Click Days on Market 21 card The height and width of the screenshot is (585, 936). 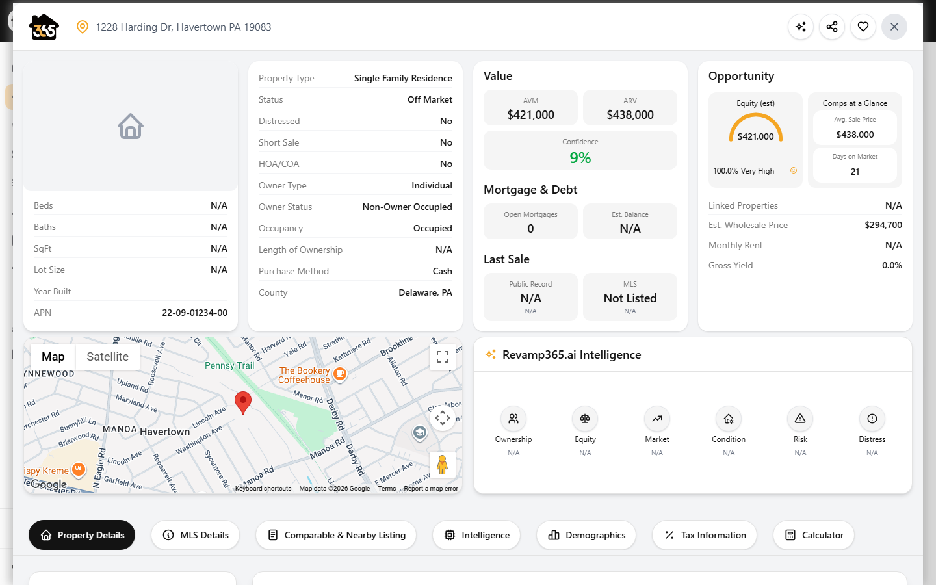(855, 164)
